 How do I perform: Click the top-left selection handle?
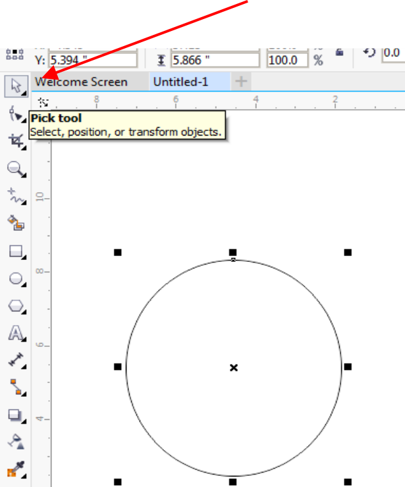pos(117,253)
